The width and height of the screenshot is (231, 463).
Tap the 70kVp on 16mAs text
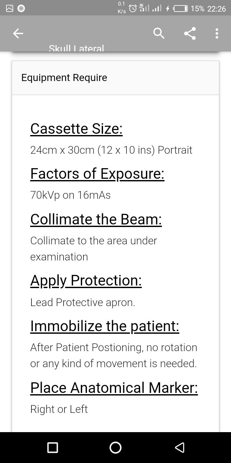(70, 195)
